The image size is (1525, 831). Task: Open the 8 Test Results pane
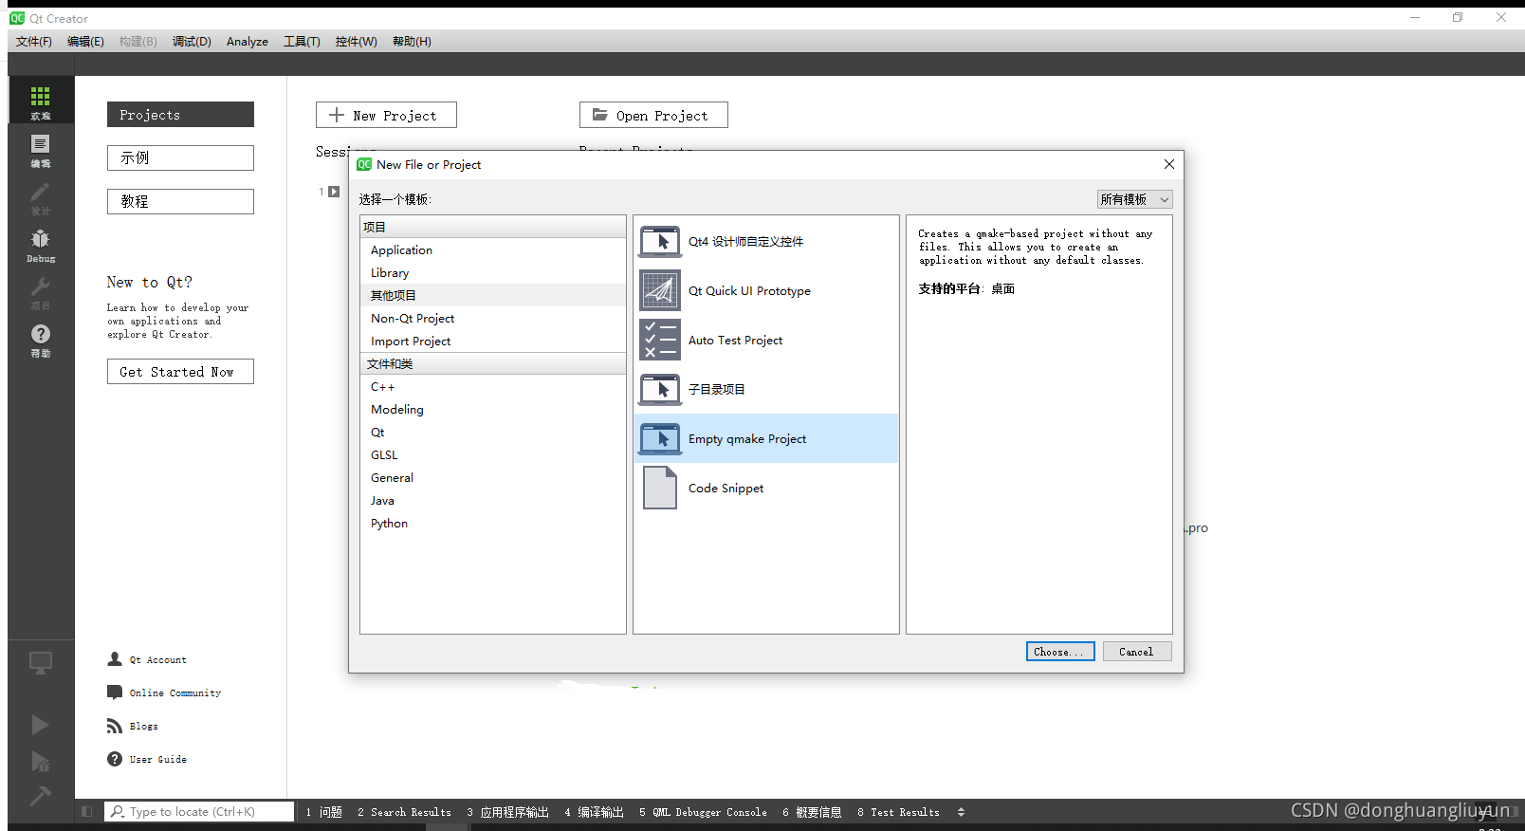(899, 812)
